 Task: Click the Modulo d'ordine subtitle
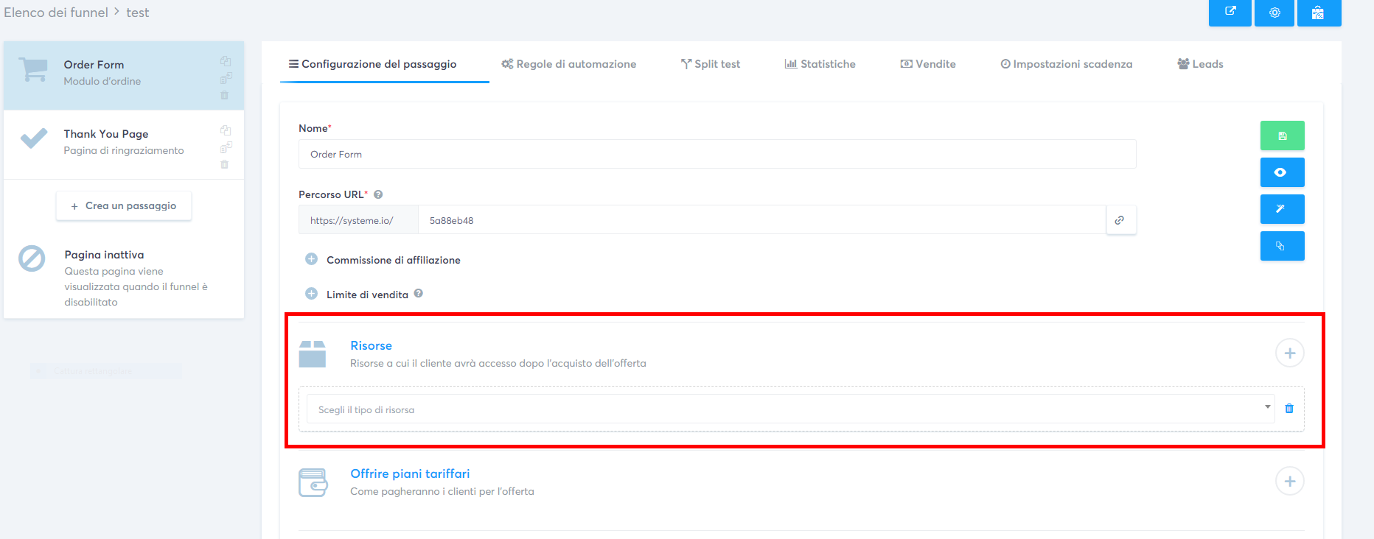click(102, 81)
